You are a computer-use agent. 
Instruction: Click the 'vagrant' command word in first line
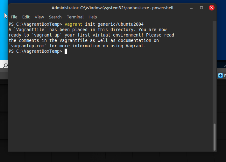74,24
